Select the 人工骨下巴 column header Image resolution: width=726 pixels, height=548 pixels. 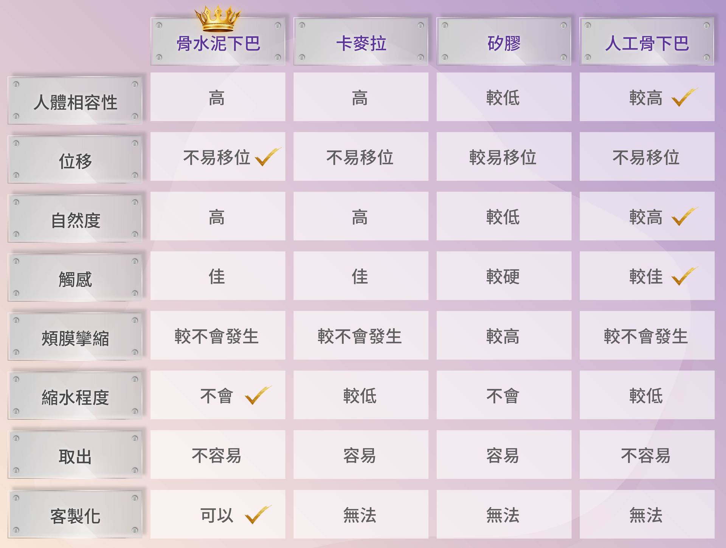click(x=647, y=43)
